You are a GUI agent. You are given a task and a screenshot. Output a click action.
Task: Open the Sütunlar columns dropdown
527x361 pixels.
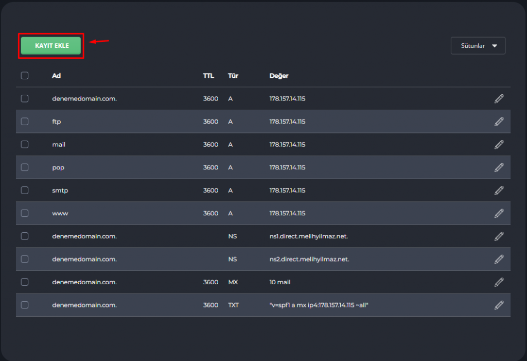pos(478,46)
